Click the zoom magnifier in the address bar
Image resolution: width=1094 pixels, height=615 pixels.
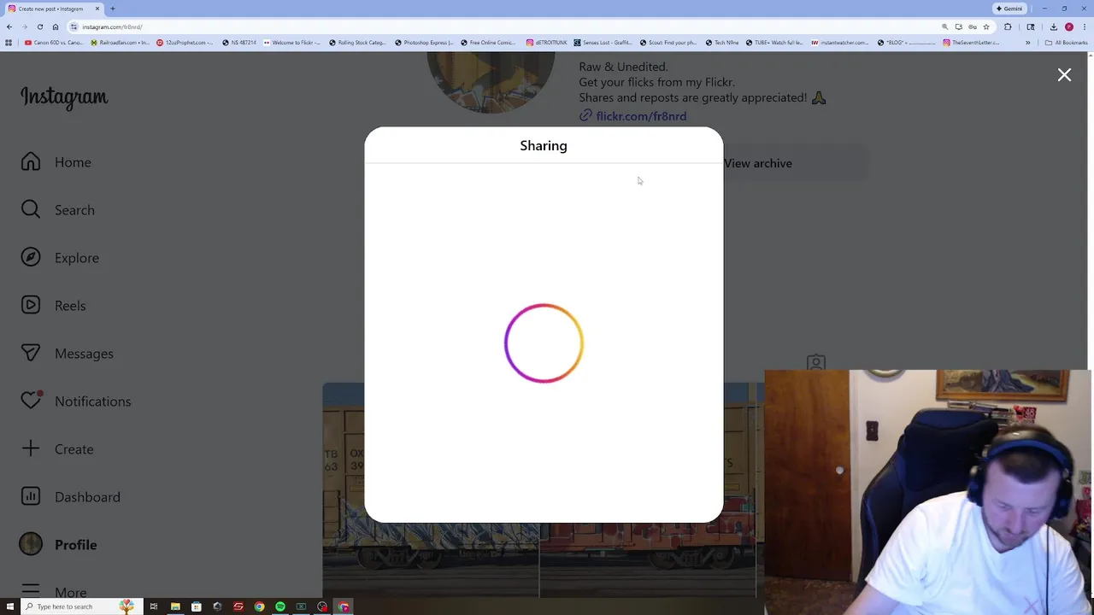(x=945, y=26)
